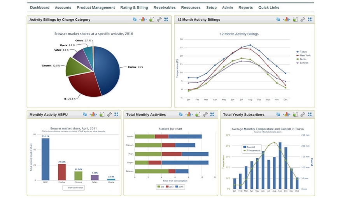Toggle the London series in the legend
This screenshot has width=338, height=198.
[303, 63]
